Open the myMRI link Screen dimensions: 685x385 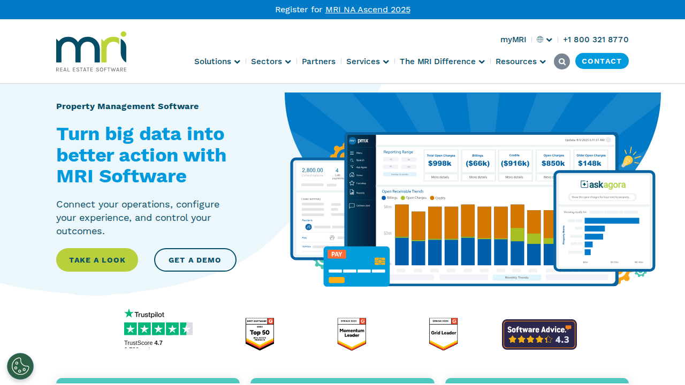point(513,40)
